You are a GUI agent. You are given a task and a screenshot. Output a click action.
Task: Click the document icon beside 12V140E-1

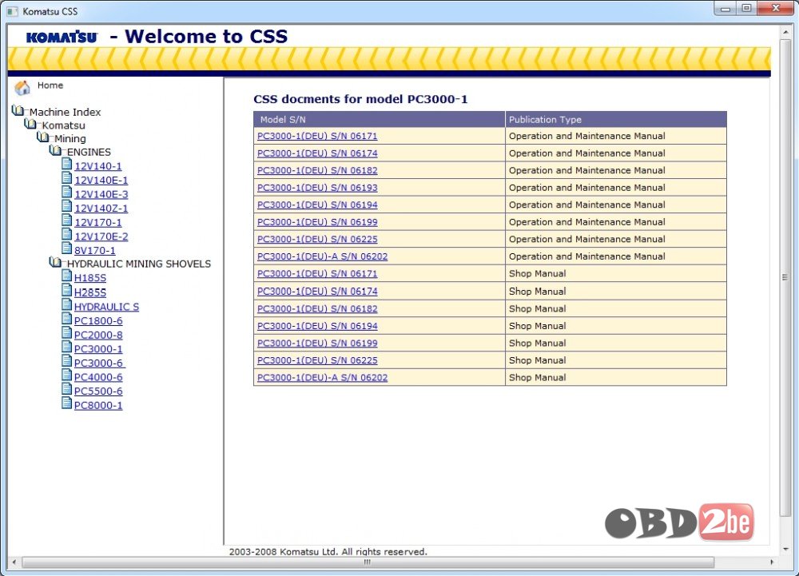[67, 178]
